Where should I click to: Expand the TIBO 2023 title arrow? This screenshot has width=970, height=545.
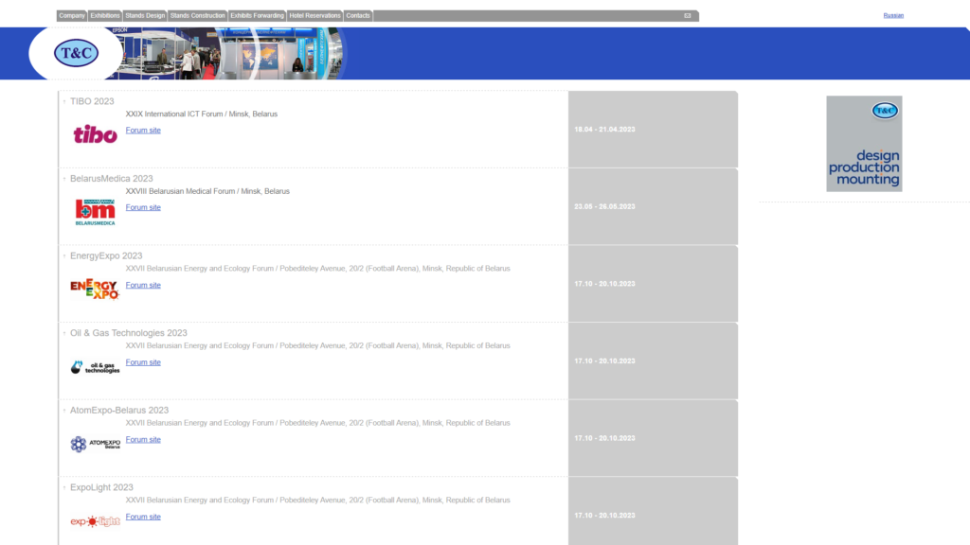64,101
